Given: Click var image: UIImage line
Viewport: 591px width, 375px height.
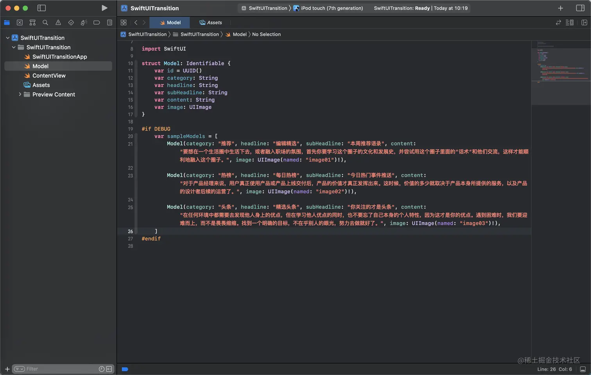Looking at the screenshot, I should pos(183,107).
